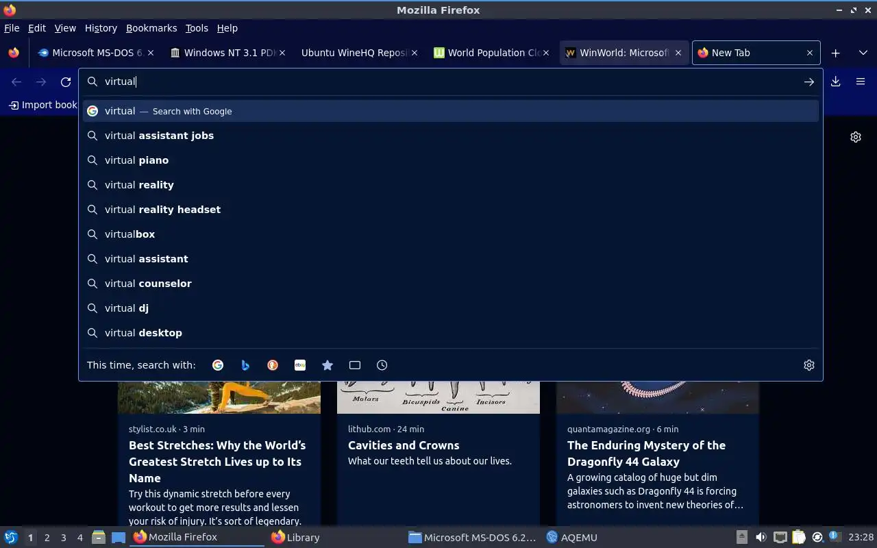Open the Downloads toolbar button
This screenshot has height=548, width=877.
pyautogui.click(x=836, y=82)
